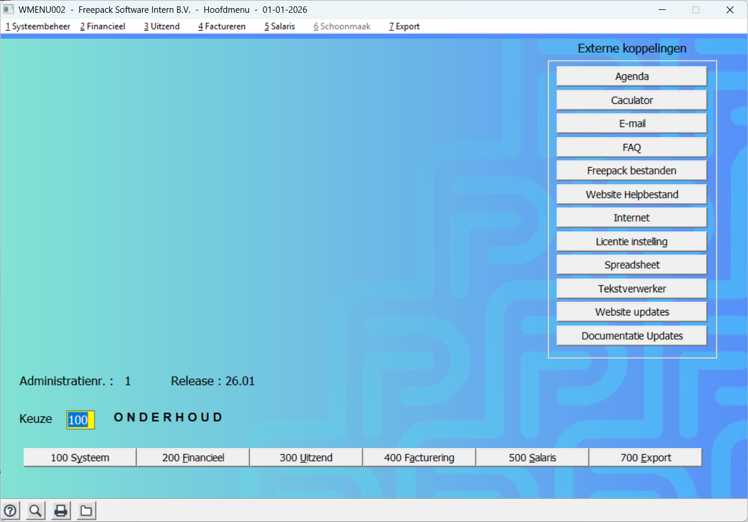Open the Agenda external link
Viewport: 748px width, 522px height.
pyautogui.click(x=631, y=77)
